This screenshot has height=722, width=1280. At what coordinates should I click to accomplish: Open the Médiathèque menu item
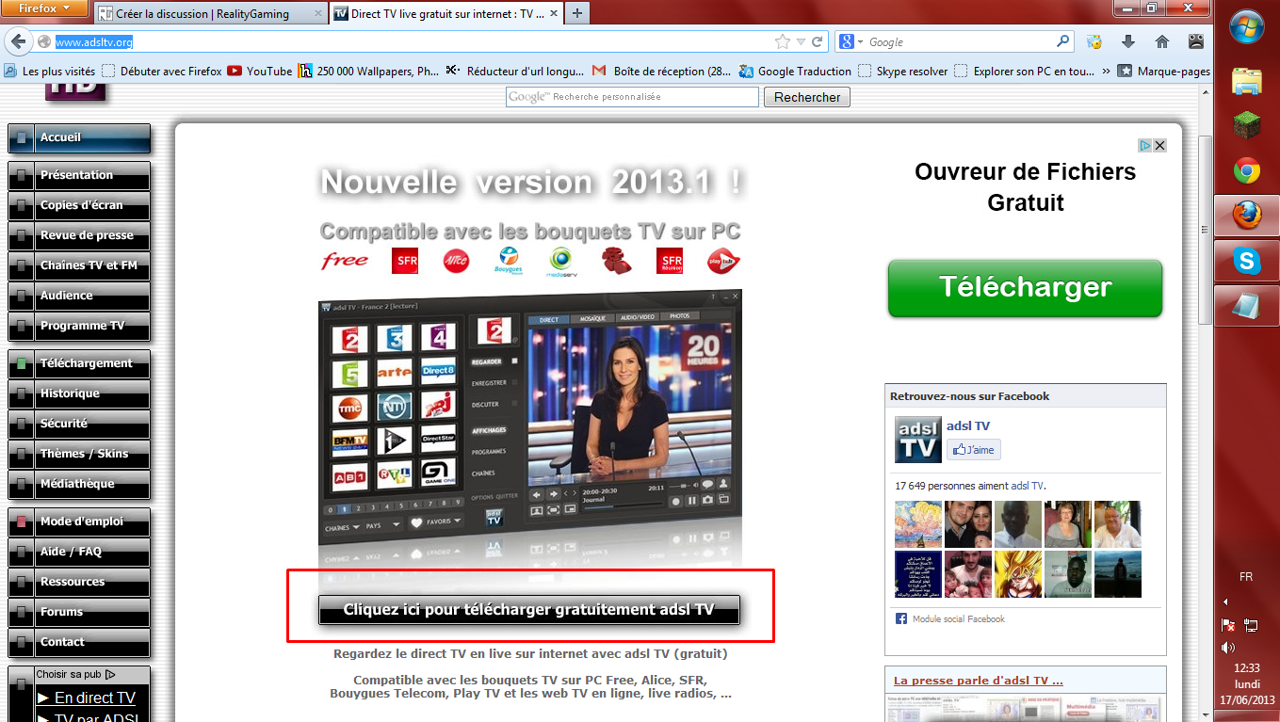[x=79, y=484]
